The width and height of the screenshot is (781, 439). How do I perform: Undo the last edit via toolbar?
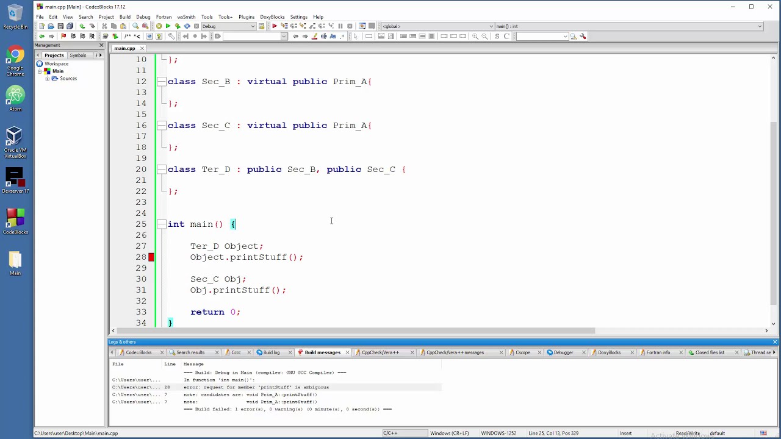click(82, 26)
